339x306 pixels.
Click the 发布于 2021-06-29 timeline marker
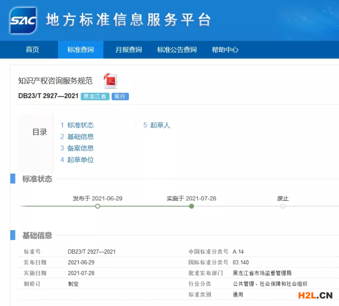click(x=97, y=206)
